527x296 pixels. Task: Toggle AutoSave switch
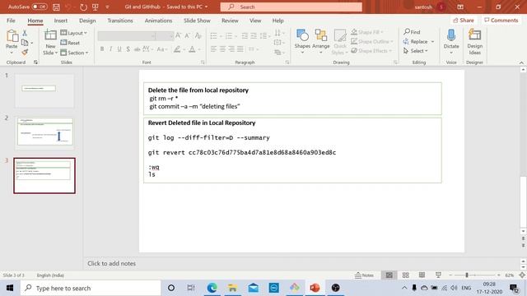[40, 7]
